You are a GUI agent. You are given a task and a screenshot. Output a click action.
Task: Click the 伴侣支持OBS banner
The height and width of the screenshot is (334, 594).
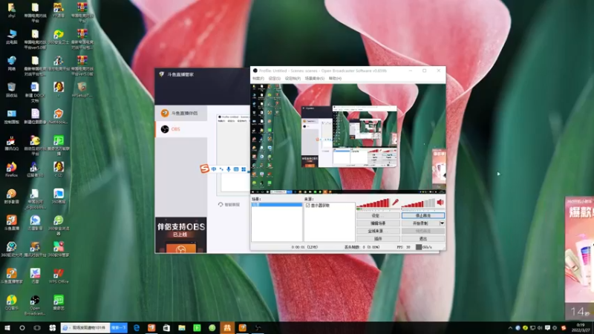pyautogui.click(x=181, y=235)
